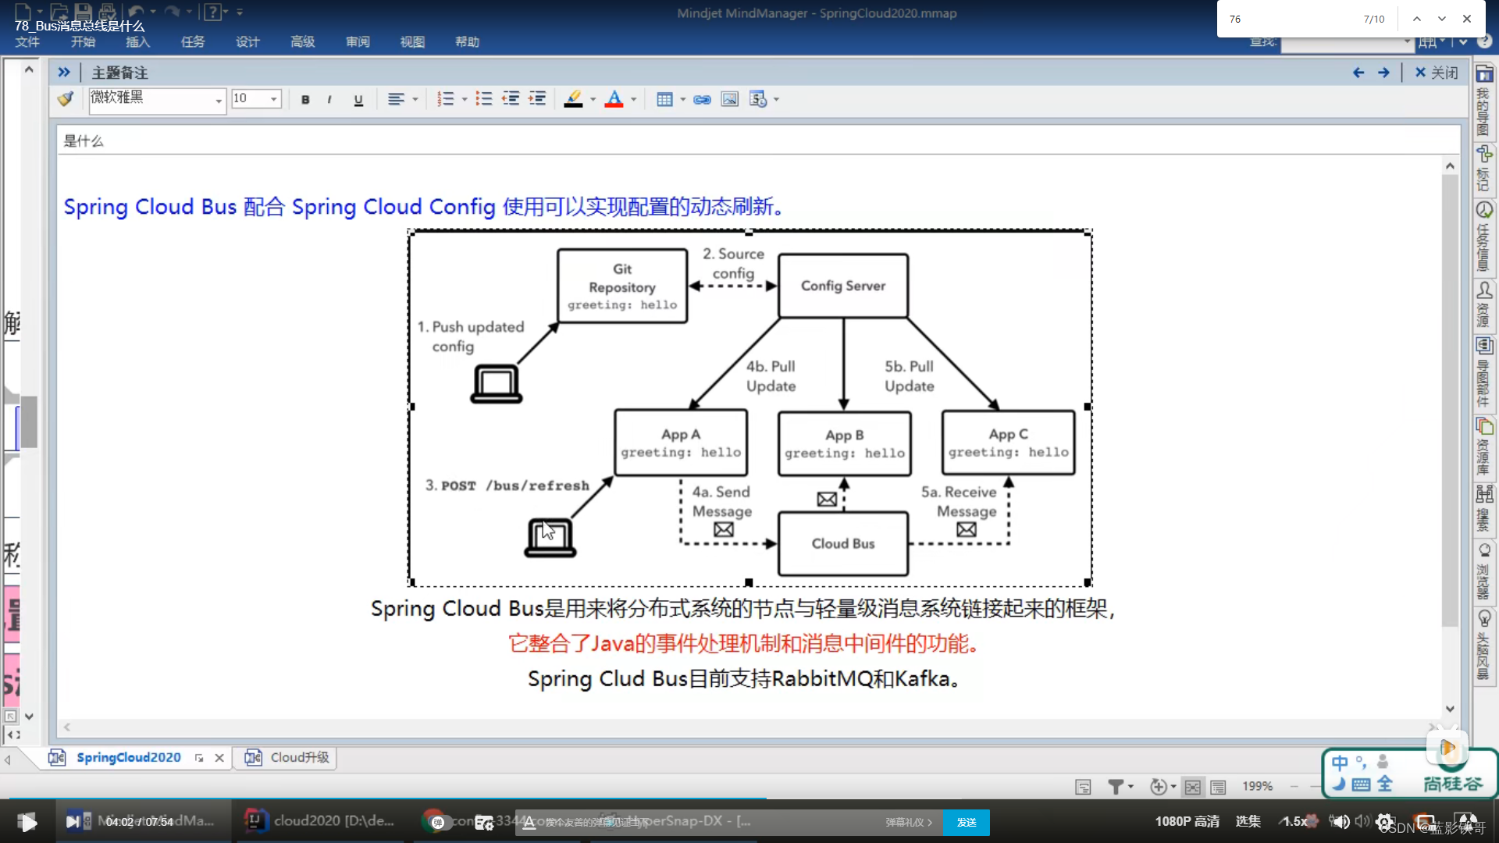Click the increase indent icon
1499x843 pixels.
click(537, 99)
